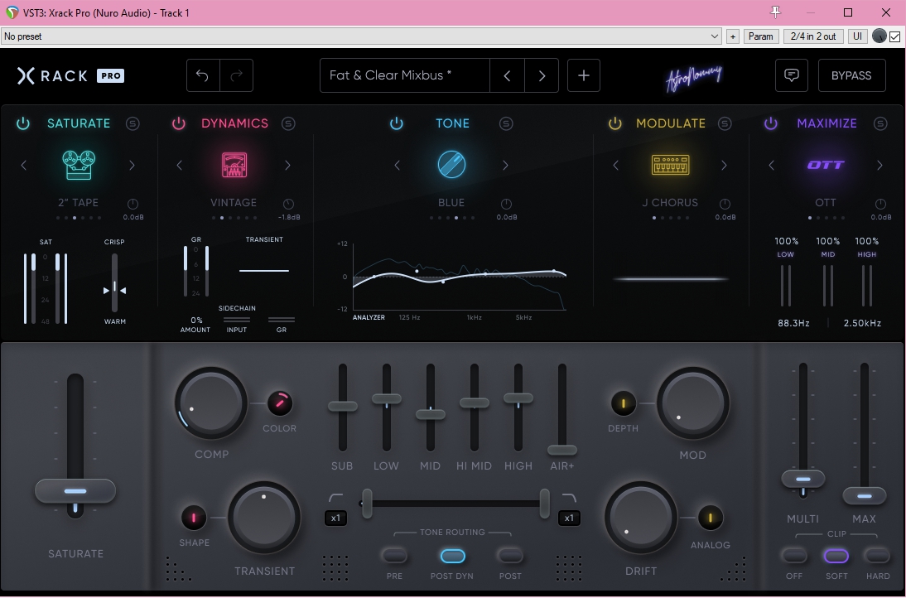Click the Vintage compressor meter icon
Image resolution: width=906 pixels, height=598 pixels.
coord(234,165)
